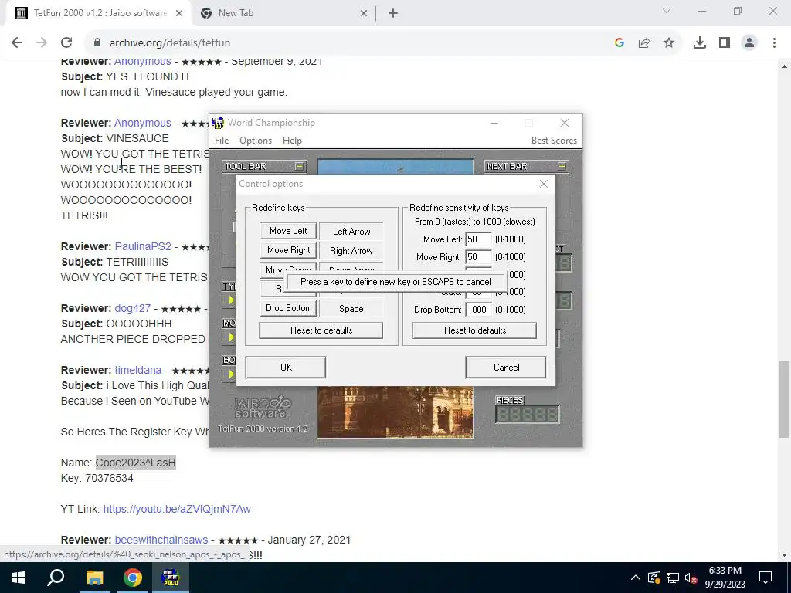Open the PaulinaPS2 reviewer link
The height and width of the screenshot is (593, 791).
[x=143, y=246]
